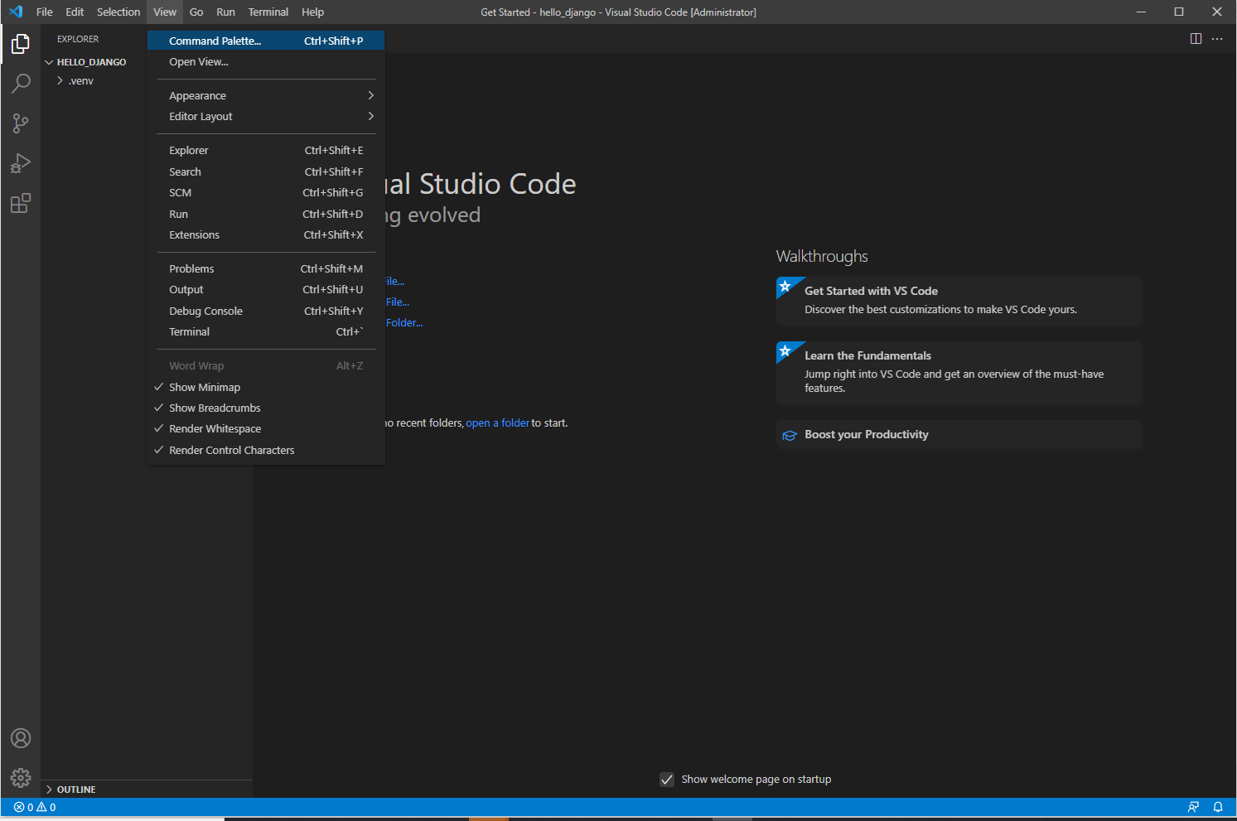This screenshot has height=821, width=1237.
Task: Click star badge on Learn the Fundamentals card
Action: 785,351
